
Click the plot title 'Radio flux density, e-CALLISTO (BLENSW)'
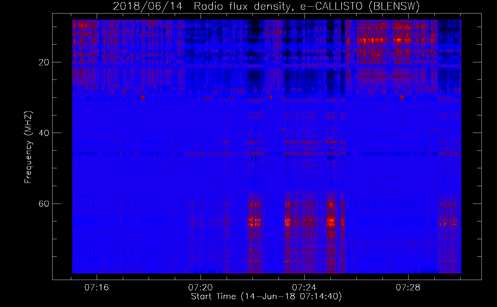(307, 6)
